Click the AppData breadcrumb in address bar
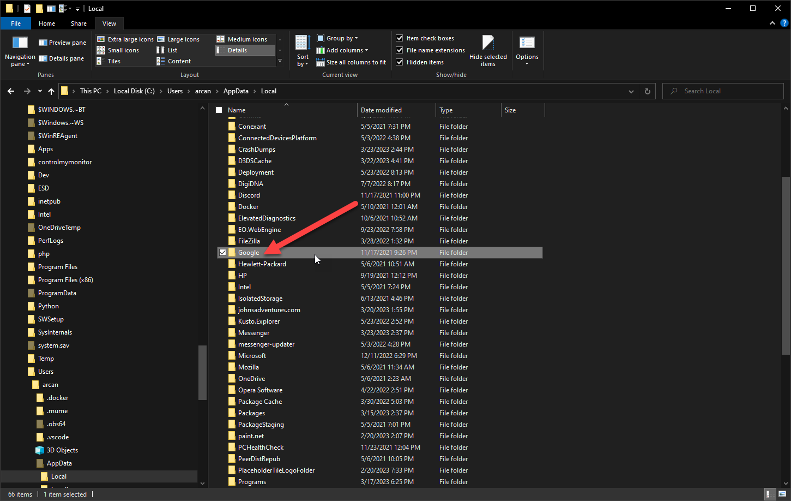Screen dimensions: 791x501 (236, 91)
